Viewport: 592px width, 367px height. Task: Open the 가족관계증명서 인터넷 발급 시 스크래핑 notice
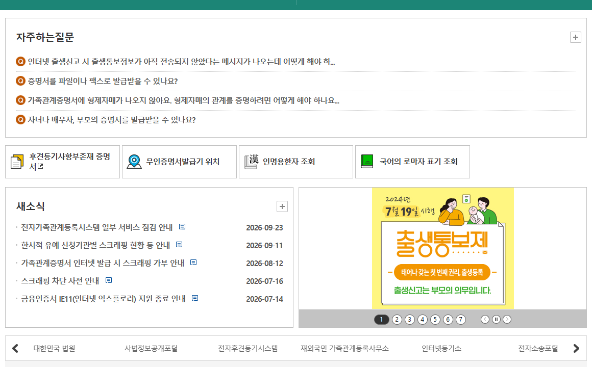point(103,263)
